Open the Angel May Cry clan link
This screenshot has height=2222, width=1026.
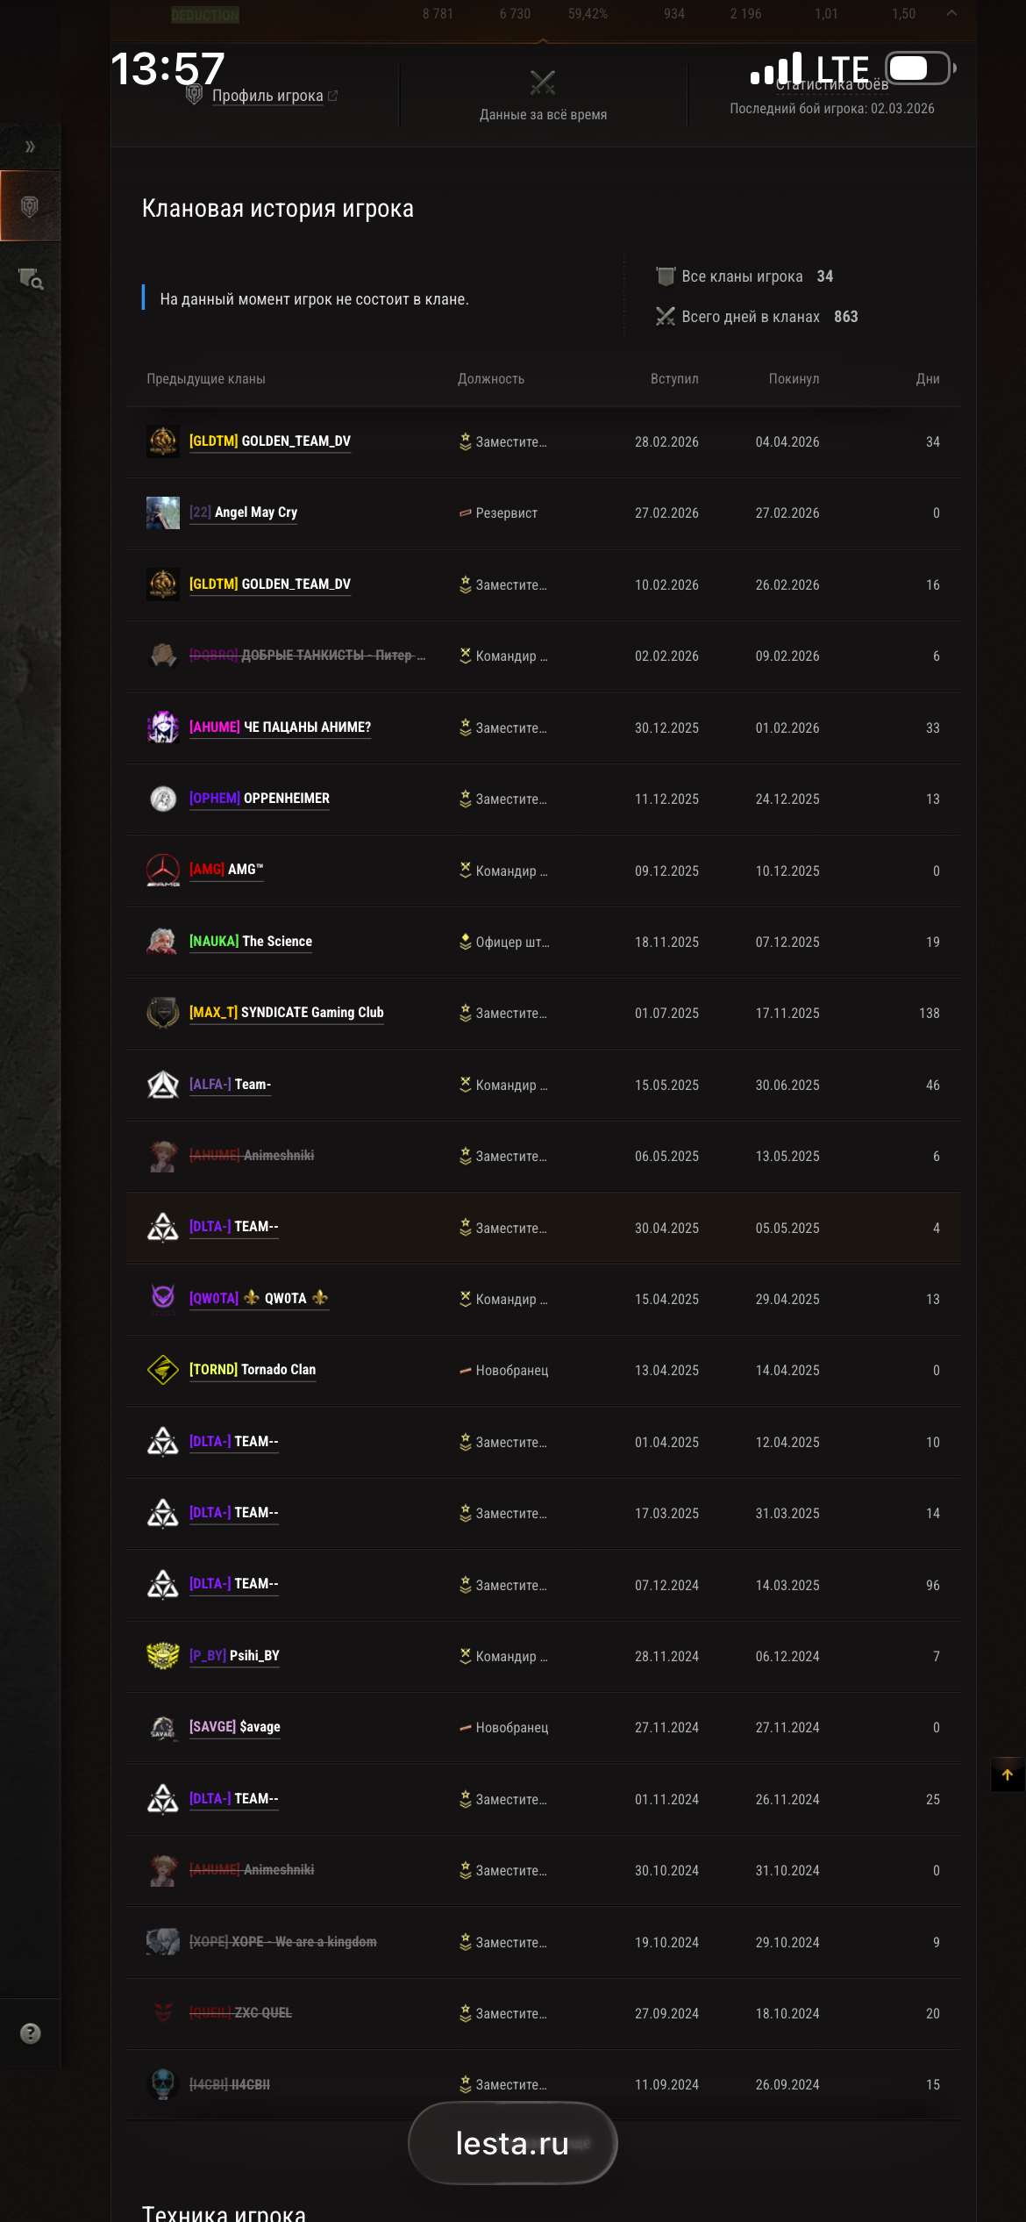click(x=244, y=512)
